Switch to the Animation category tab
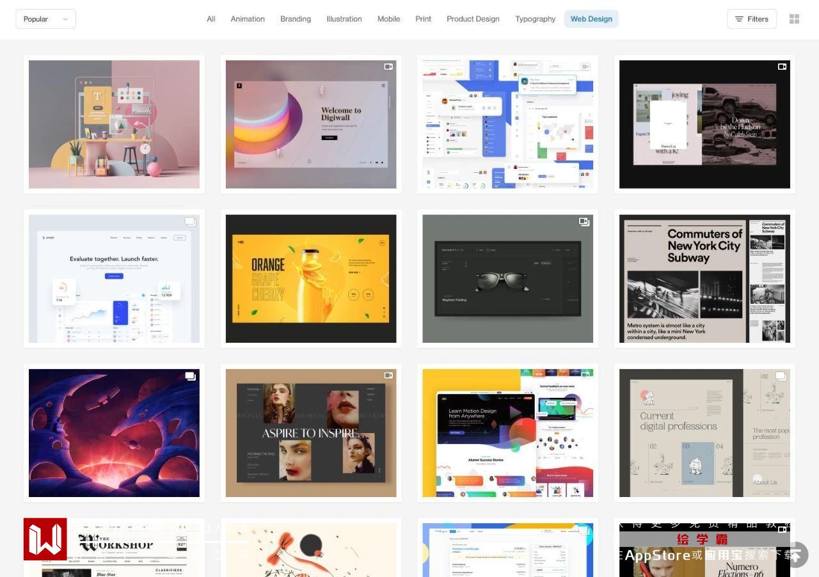 248,19
